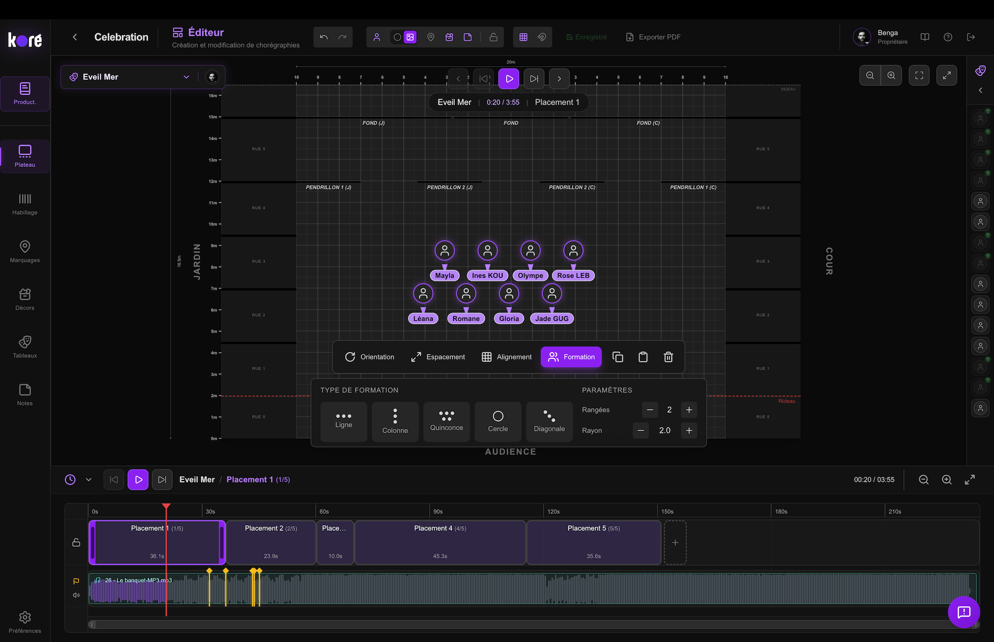Open the Alignement tool button

click(506, 357)
